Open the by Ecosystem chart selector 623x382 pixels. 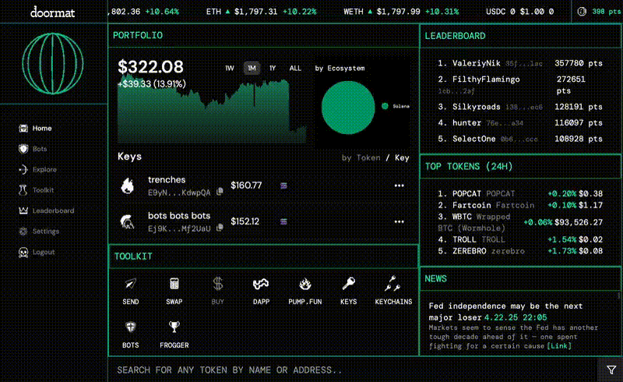(x=340, y=69)
